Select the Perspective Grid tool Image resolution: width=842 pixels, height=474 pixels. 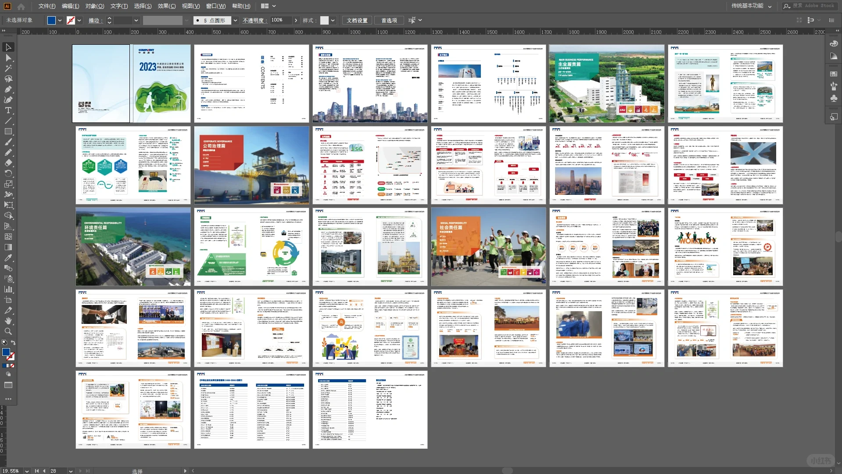tap(8, 226)
